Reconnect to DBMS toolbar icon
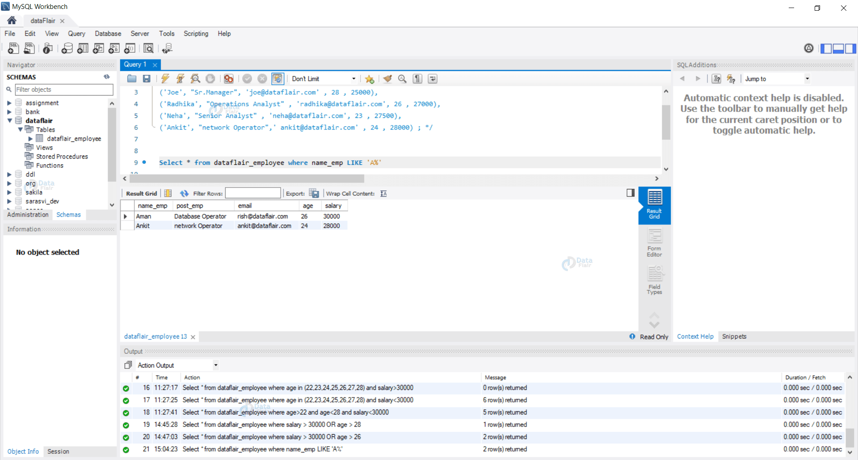This screenshot has height=460, width=858. click(x=167, y=48)
